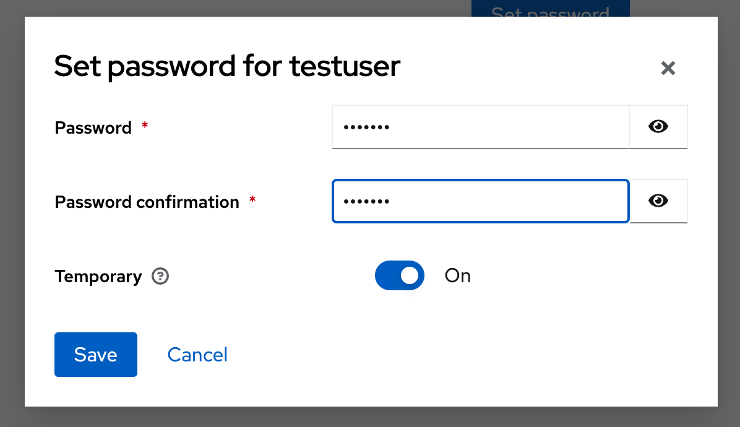Click the dialog title Set password for testuser
740x427 pixels.
[227, 66]
